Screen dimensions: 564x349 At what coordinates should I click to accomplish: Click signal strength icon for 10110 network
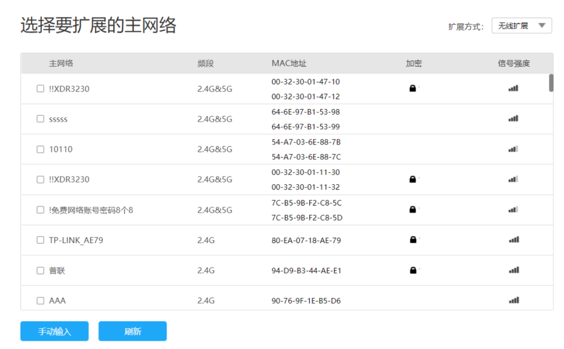(x=513, y=149)
